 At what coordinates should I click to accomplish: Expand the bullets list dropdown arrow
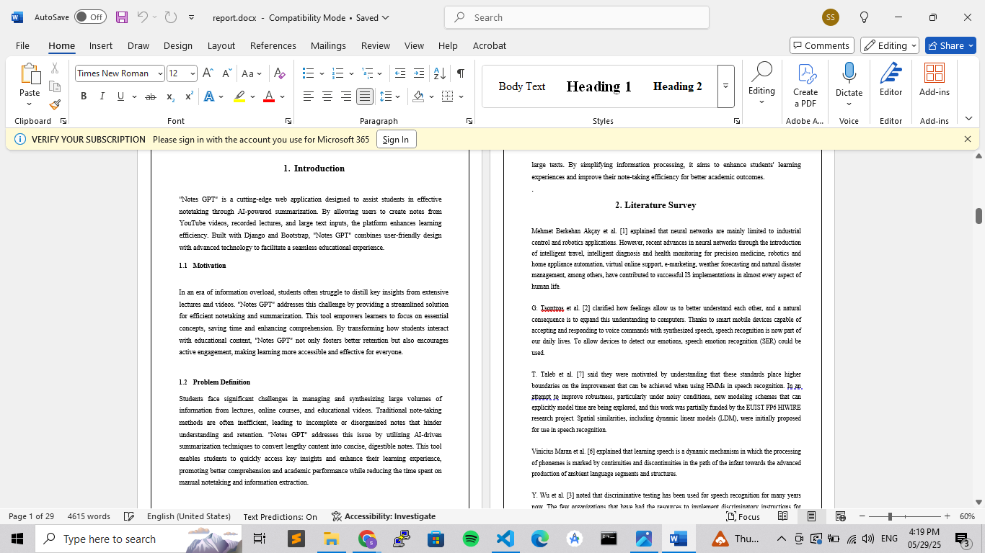point(321,73)
